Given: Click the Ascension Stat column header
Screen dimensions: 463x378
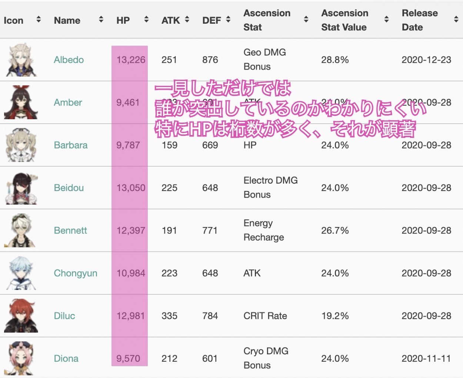Looking at the screenshot, I should pos(267,20).
